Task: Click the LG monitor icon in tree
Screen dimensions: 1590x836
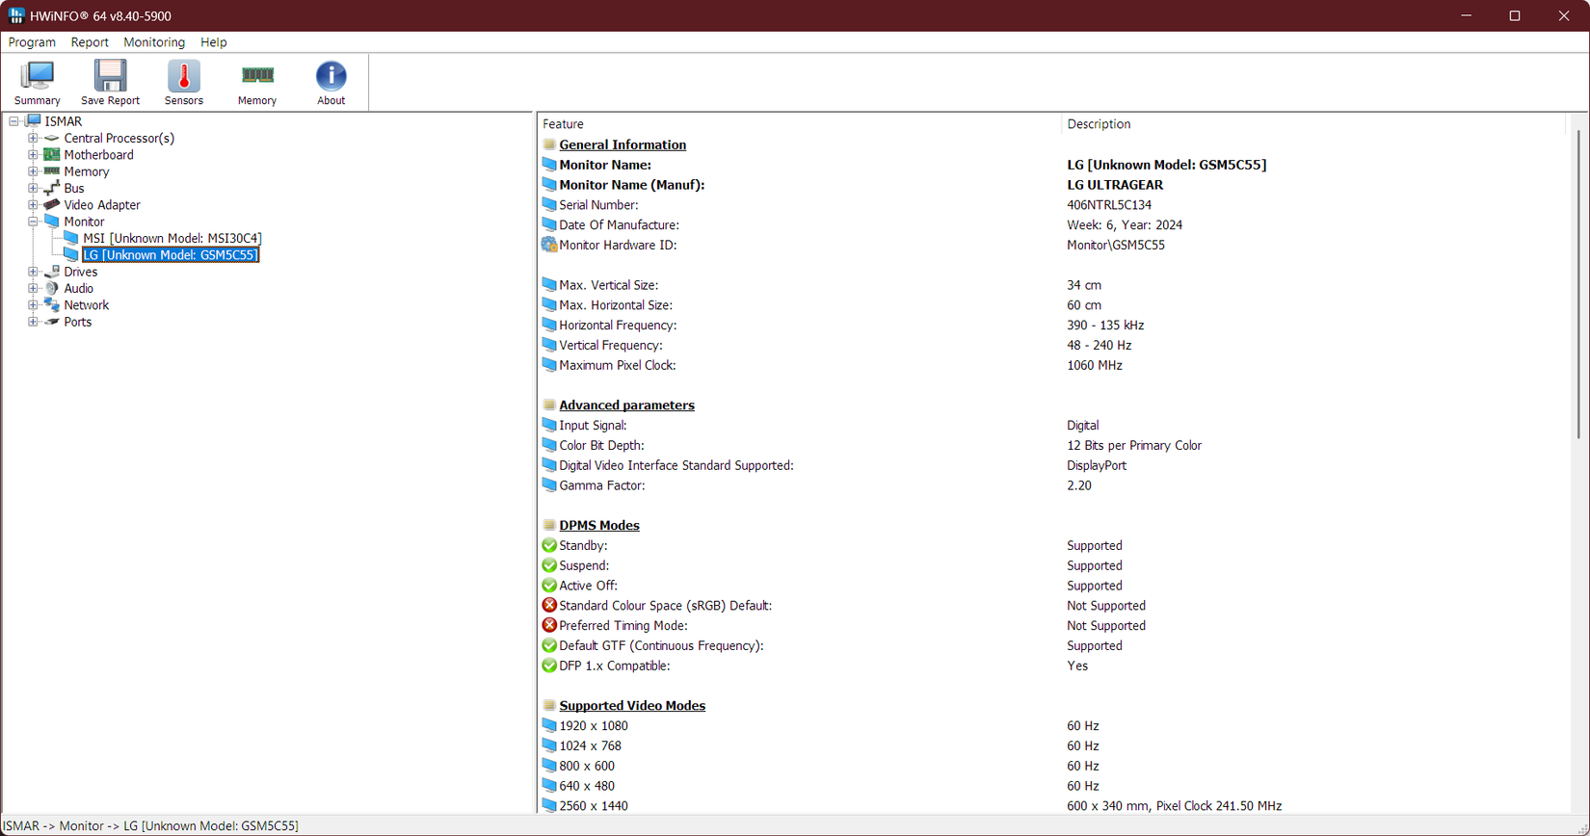Action: click(71, 255)
